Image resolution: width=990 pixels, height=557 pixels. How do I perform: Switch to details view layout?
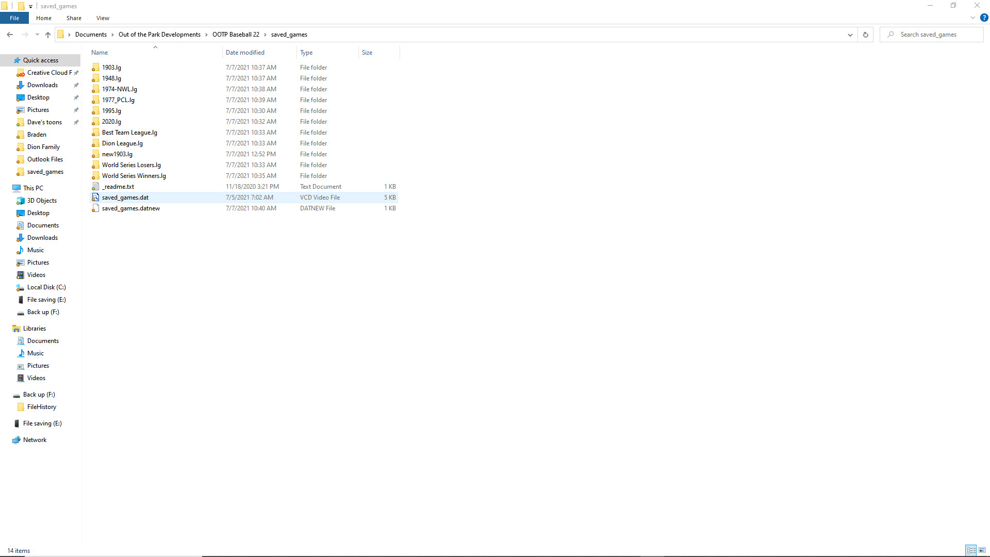(971, 550)
